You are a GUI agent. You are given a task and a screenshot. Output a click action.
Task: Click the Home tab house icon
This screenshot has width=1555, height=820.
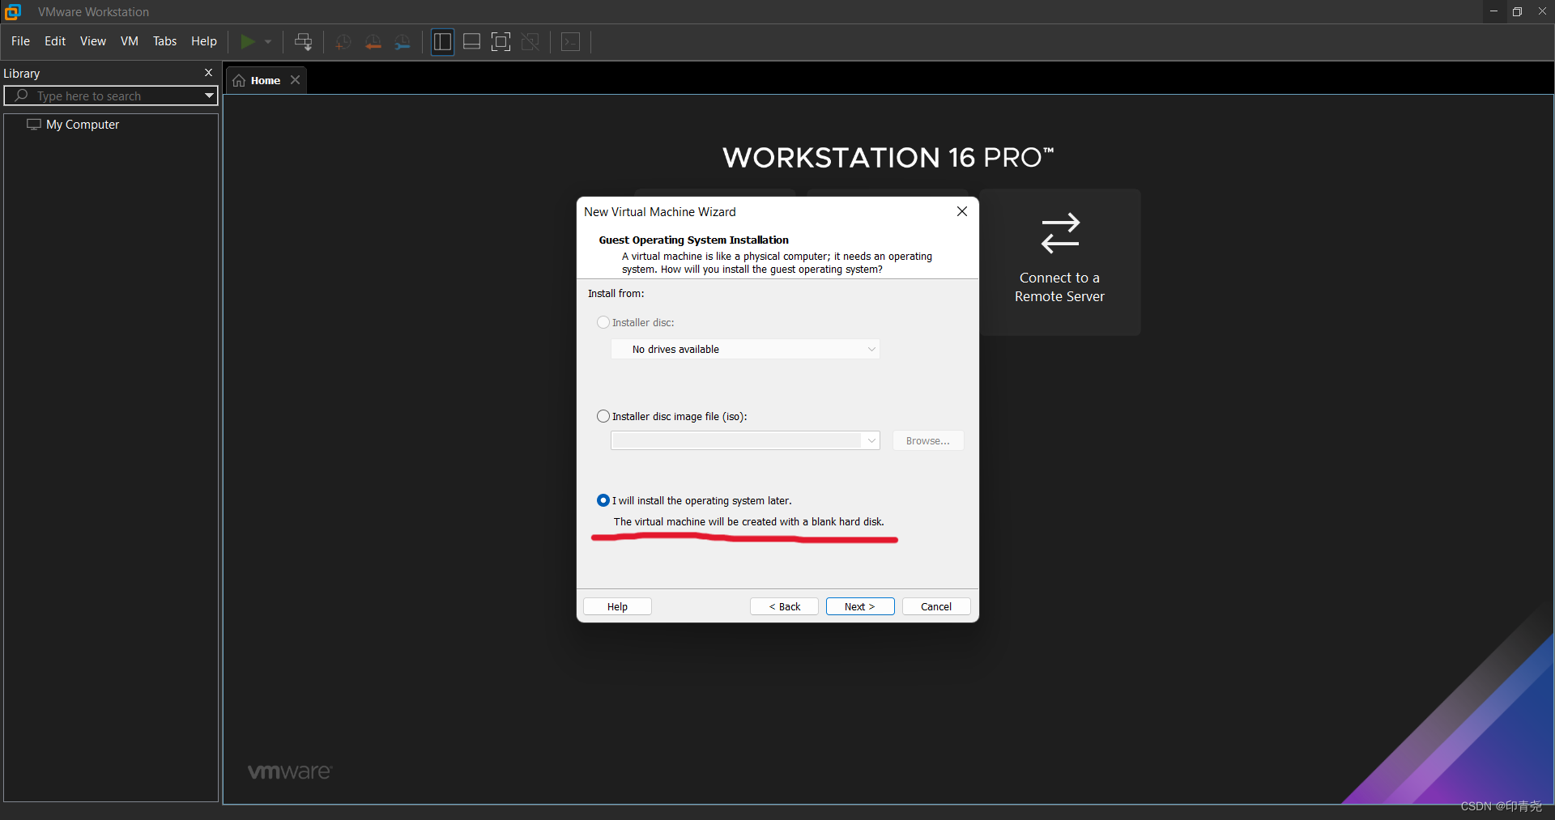pos(239,80)
